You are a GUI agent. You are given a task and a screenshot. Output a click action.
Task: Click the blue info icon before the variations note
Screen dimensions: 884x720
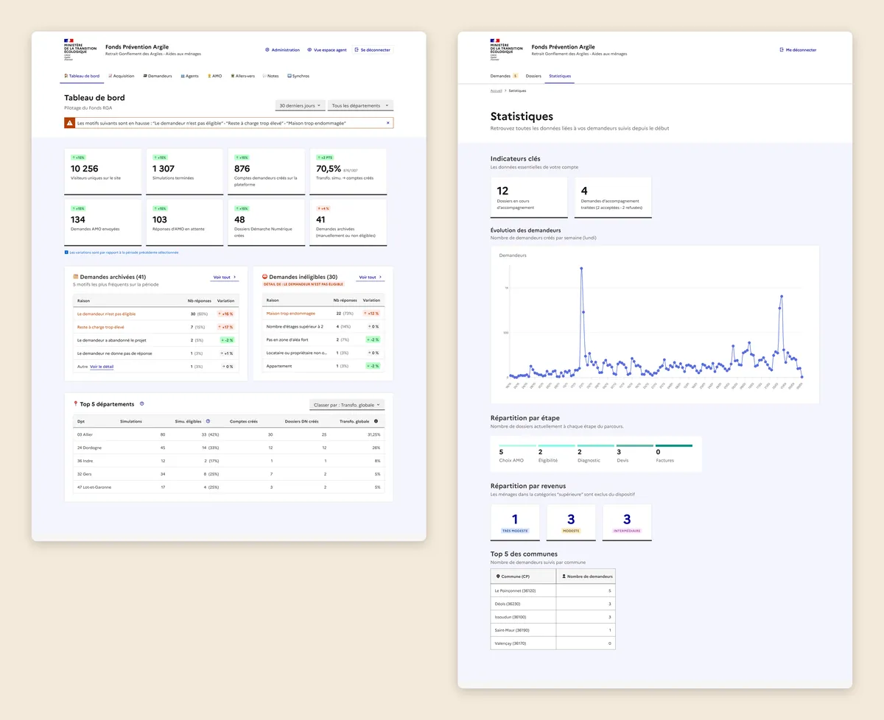66,253
